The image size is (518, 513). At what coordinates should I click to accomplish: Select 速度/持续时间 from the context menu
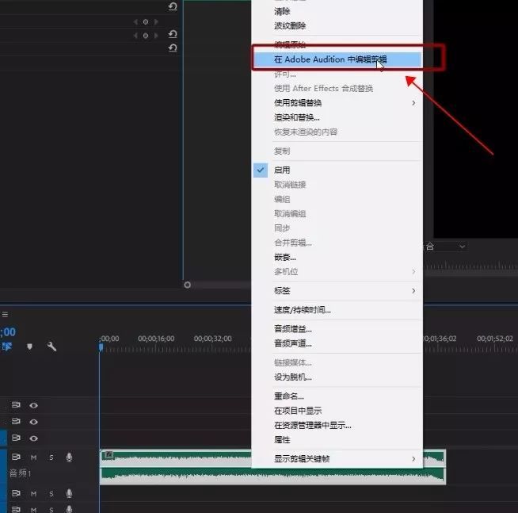click(x=303, y=310)
